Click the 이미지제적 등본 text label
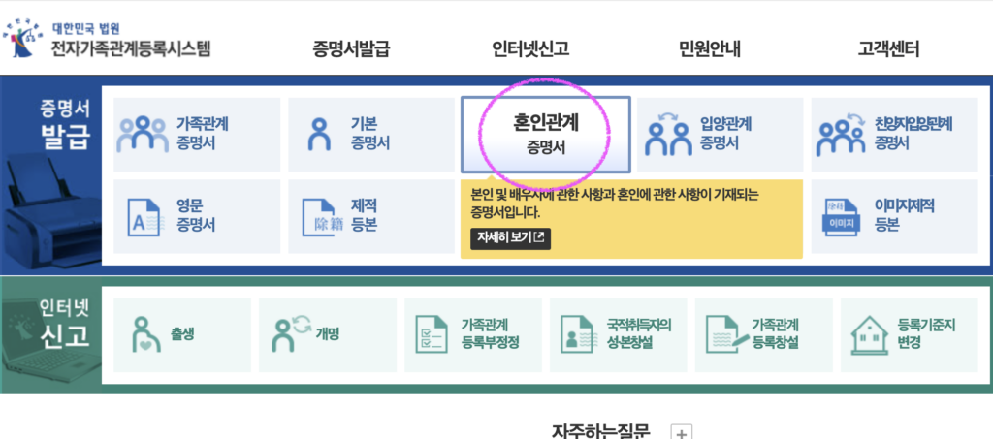This screenshot has width=993, height=439. [x=905, y=216]
